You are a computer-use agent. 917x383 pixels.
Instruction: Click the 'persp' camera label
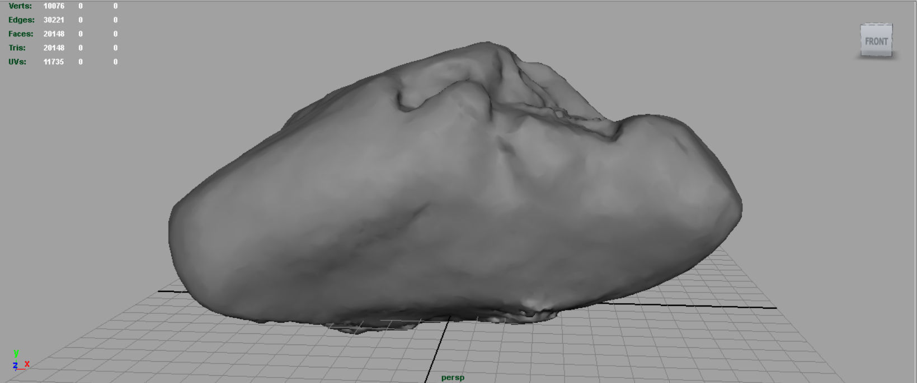(453, 377)
